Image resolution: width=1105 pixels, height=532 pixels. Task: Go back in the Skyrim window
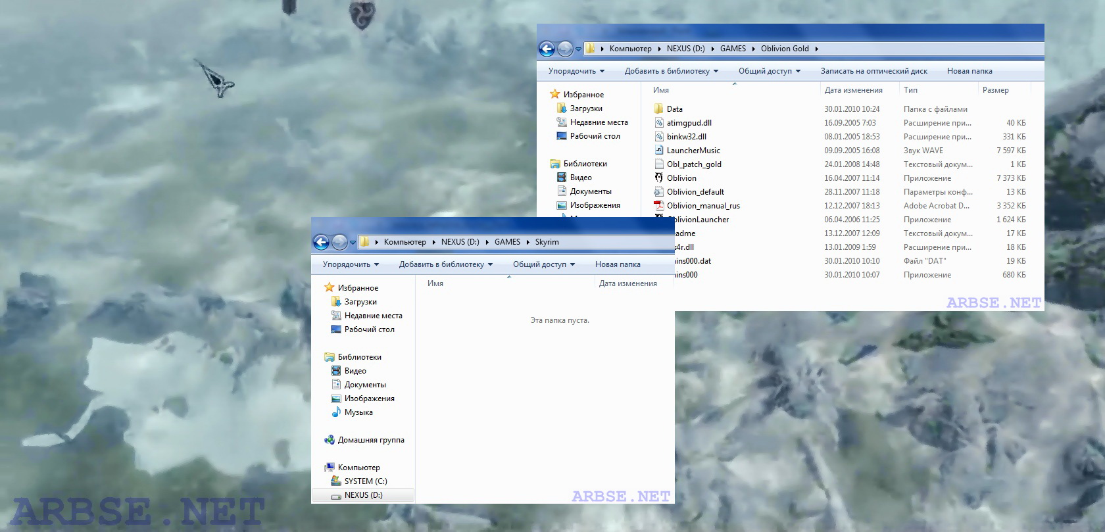(321, 242)
